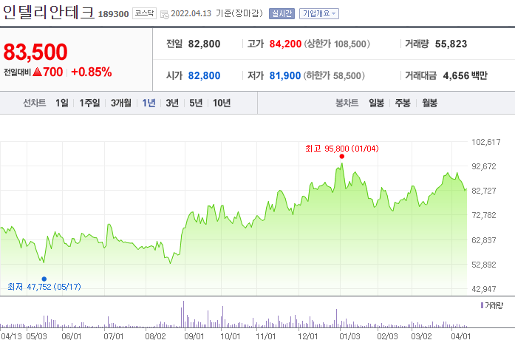Click the 2022.04.13 기준(장마감) date text

pos(216,13)
